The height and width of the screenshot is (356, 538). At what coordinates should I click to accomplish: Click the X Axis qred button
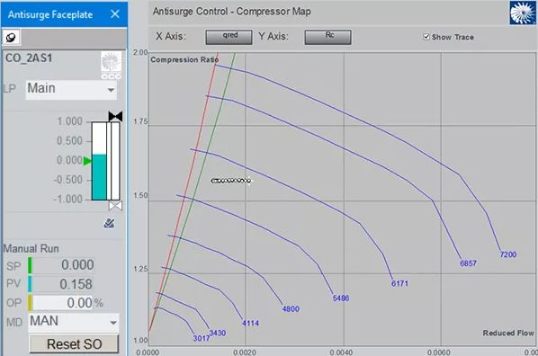click(x=229, y=37)
